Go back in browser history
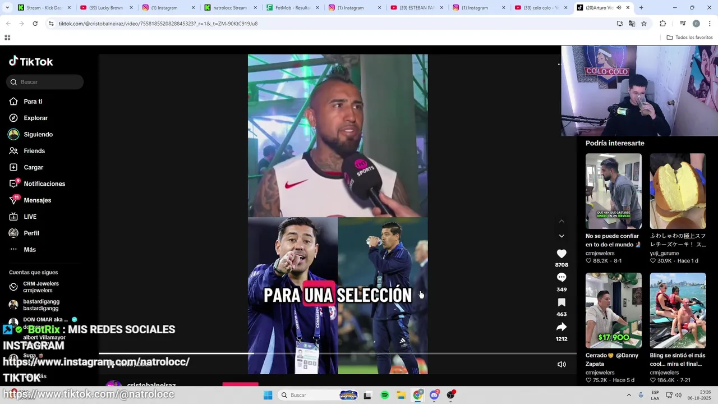The width and height of the screenshot is (718, 404). pyautogui.click(x=8, y=24)
